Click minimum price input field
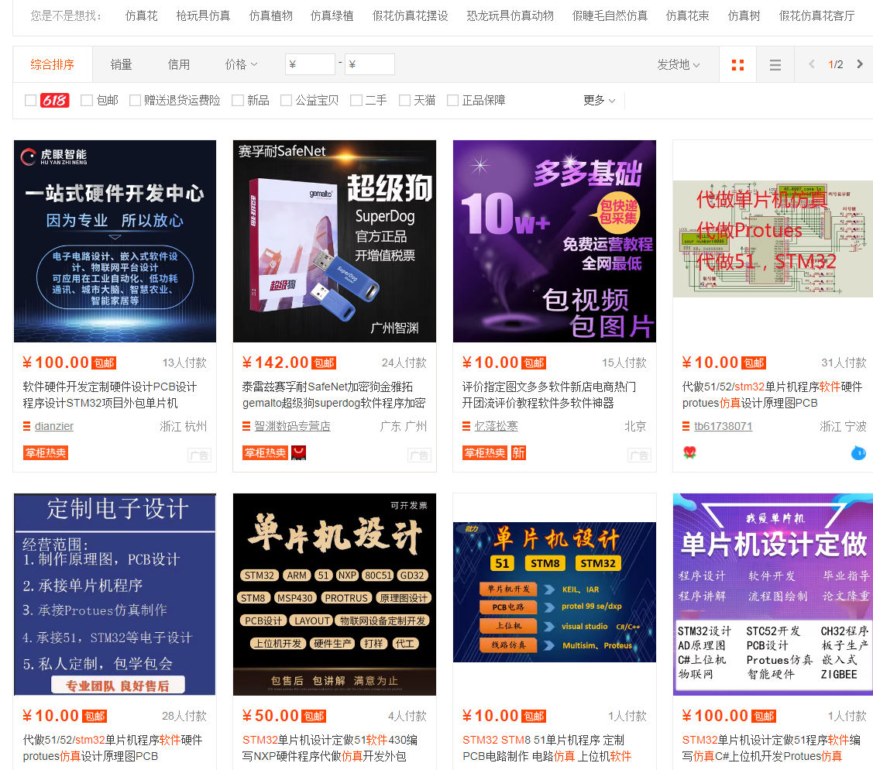 tap(310, 64)
